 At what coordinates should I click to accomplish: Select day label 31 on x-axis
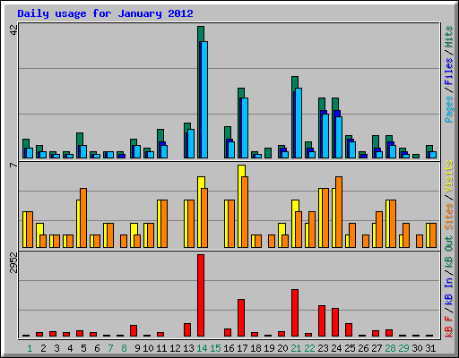coord(430,348)
